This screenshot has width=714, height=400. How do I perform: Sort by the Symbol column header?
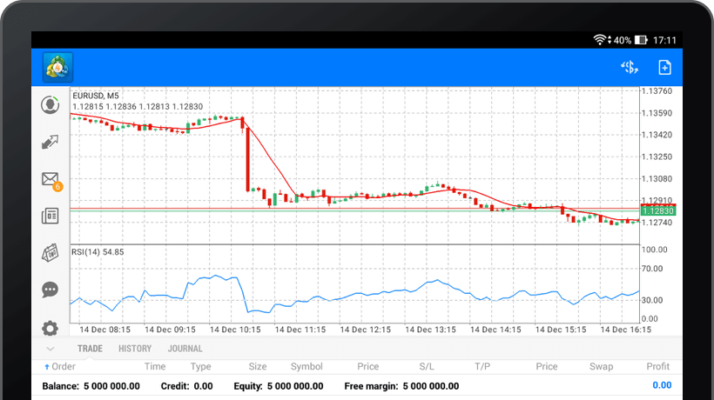(306, 366)
